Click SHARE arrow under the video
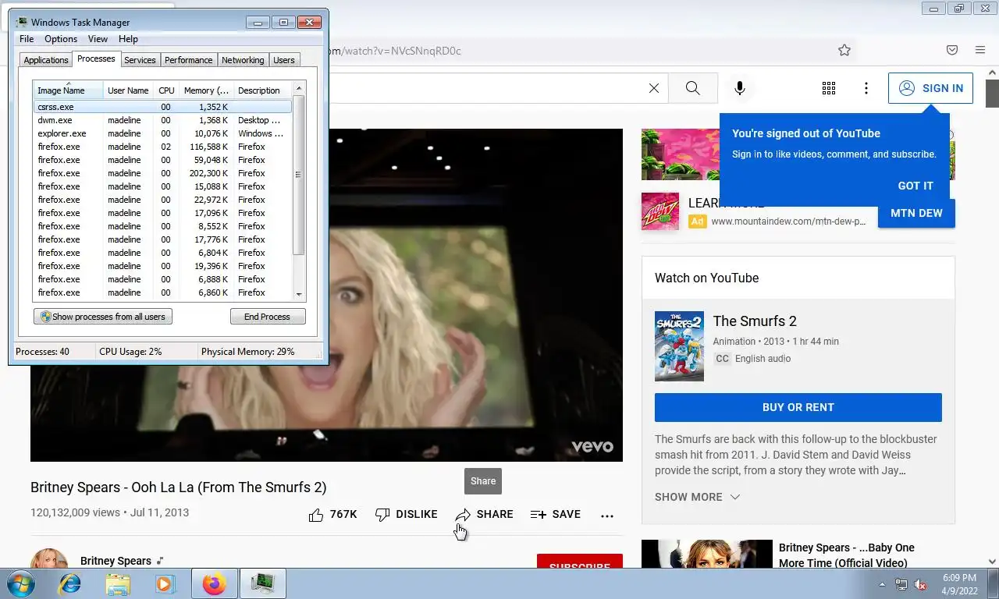The height and width of the screenshot is (599, 999). point(485,515)
